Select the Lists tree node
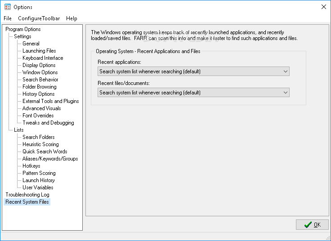The height and width of the screenshot is (241, 331). pos(19,129)
